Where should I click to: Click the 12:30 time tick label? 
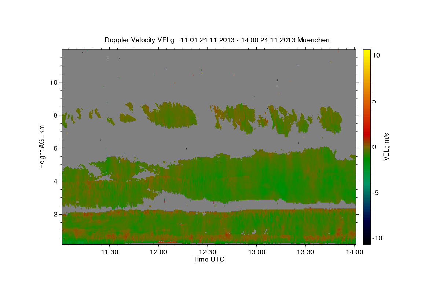click(x=208, y=252)
